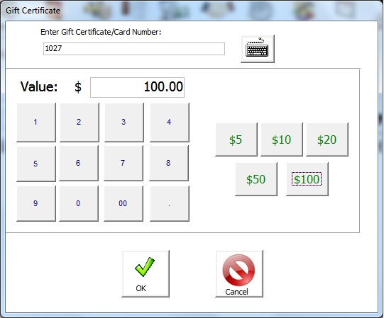This screenshot has height=318, width=384.
Task: Select the $10 preset amount
Action: click(282, 140)
